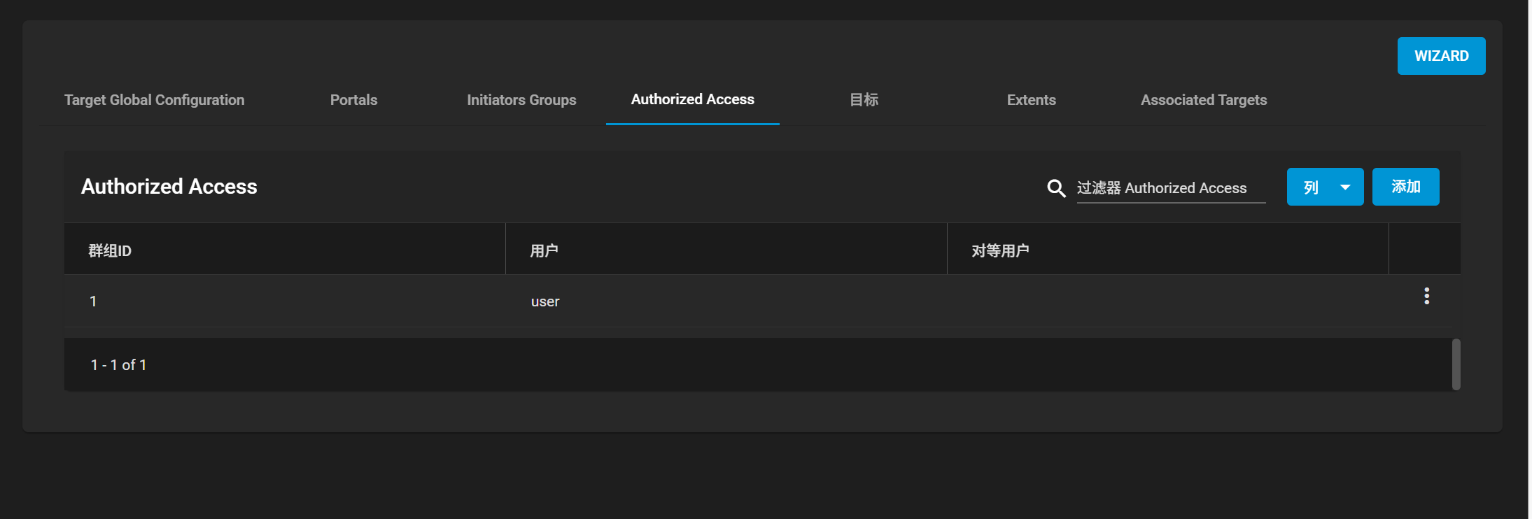
Task: Select the Authorized Access tab
Action: tap(692, 100)
